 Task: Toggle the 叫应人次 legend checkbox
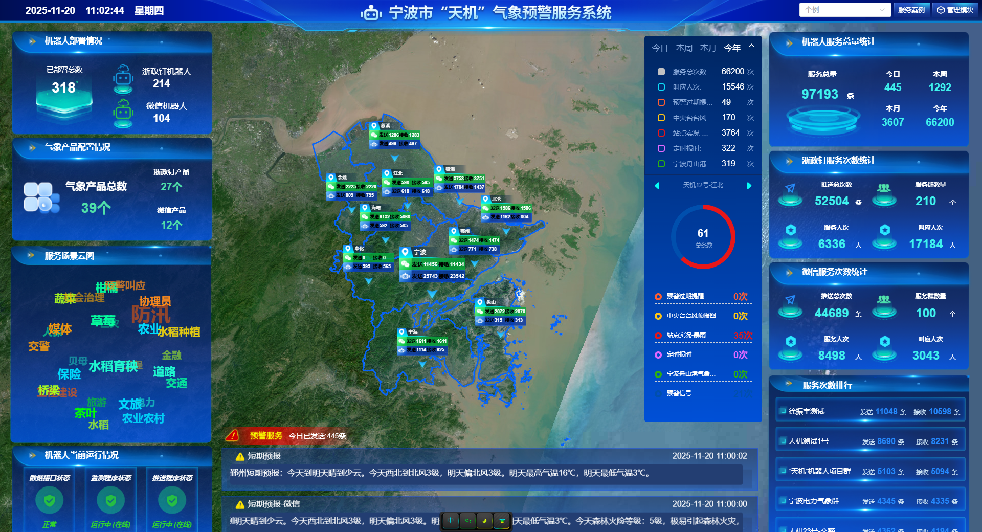[661, 87]
